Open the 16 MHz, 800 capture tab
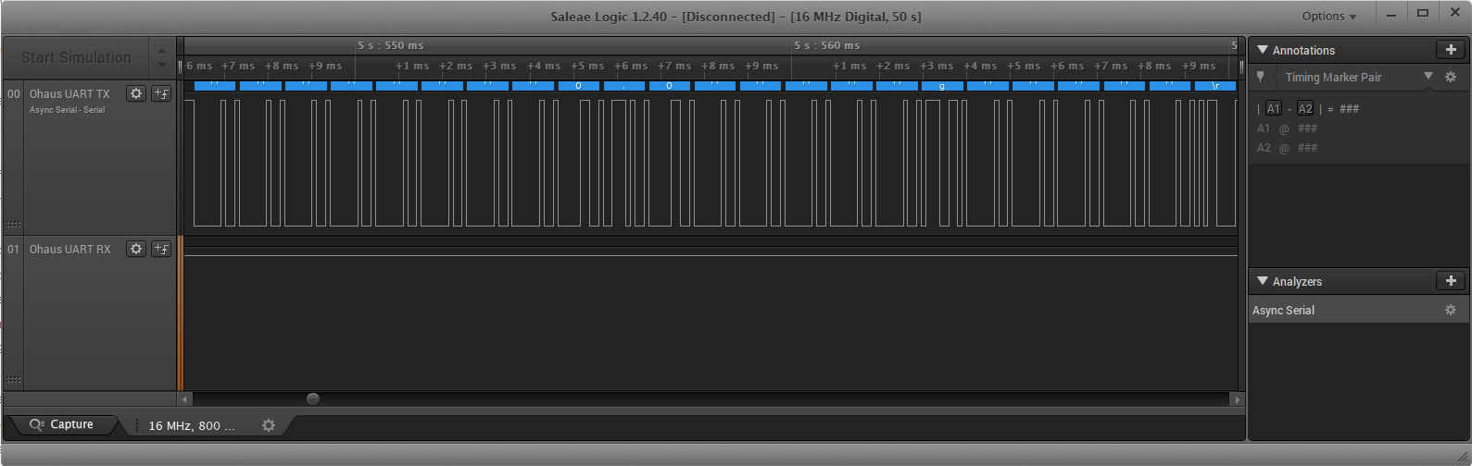Screen dimensions: 1472x466 click(192, 425)
